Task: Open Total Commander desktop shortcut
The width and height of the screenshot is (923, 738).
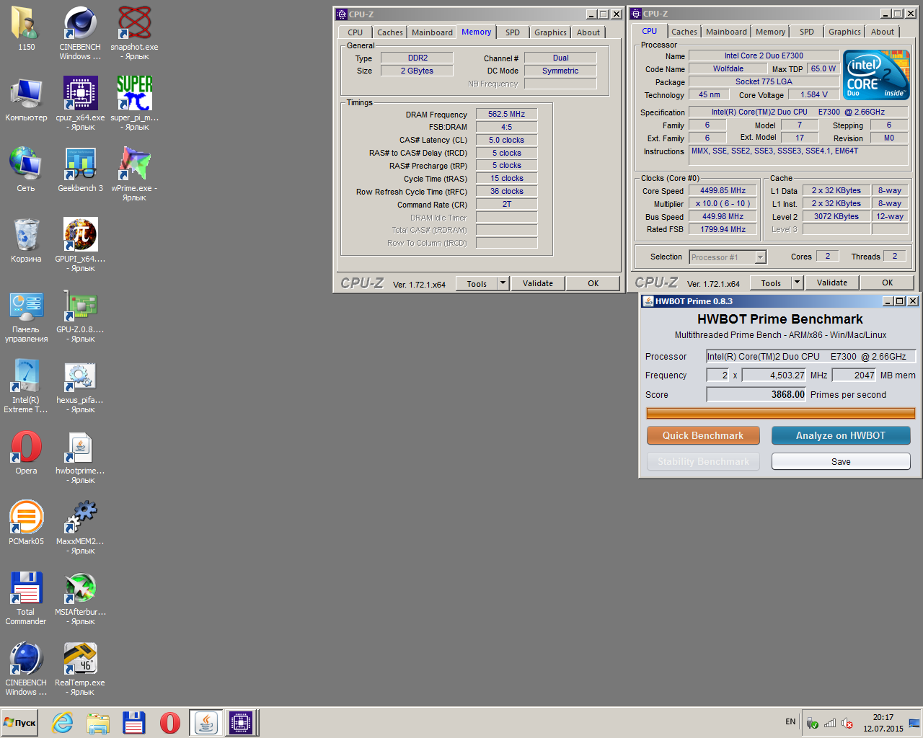Action: pyautogui.click(x=26, y=598)
